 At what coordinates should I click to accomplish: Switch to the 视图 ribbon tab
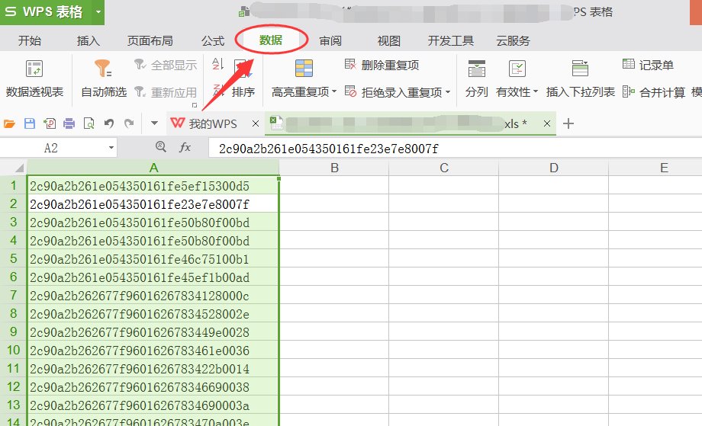[x=388, y=40]
